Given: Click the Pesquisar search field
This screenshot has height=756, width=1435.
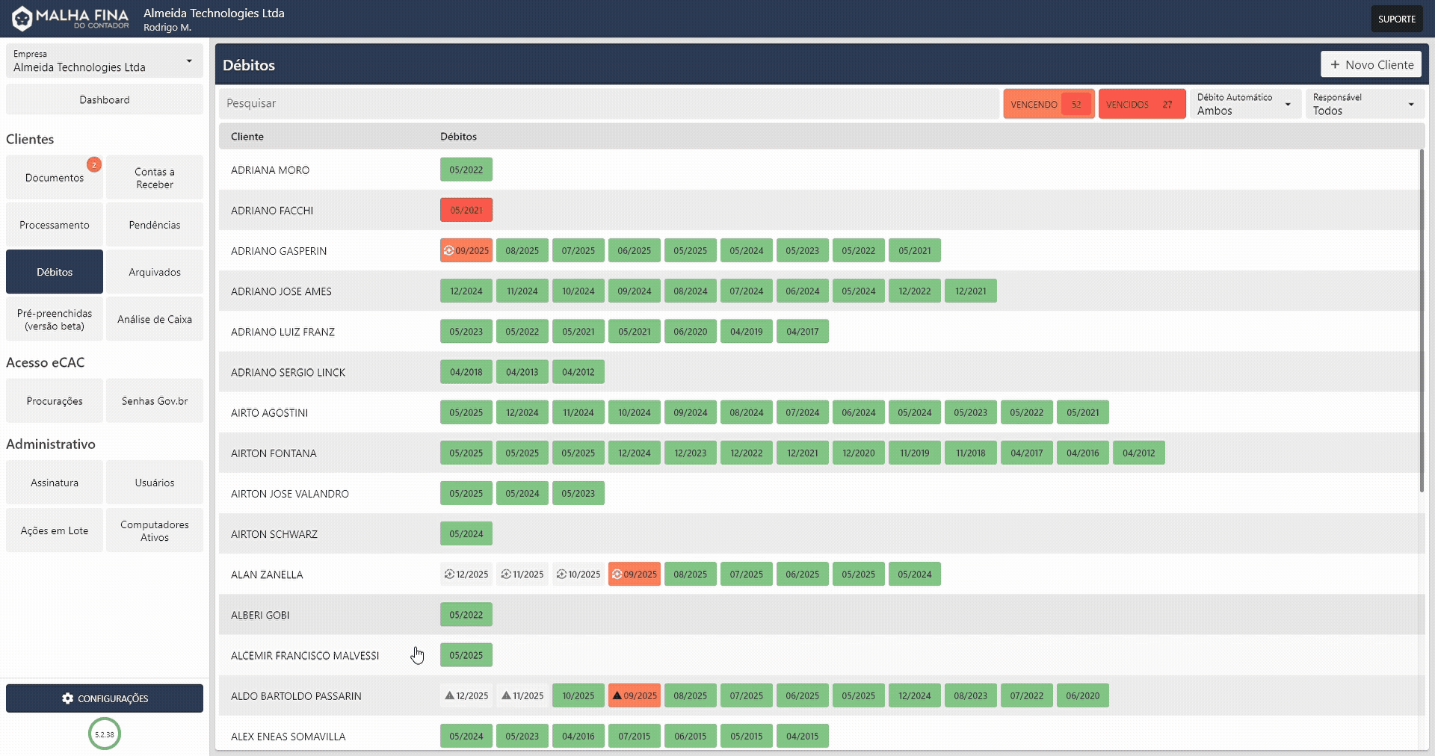Looking at the screenshot, I should (598, 103).
